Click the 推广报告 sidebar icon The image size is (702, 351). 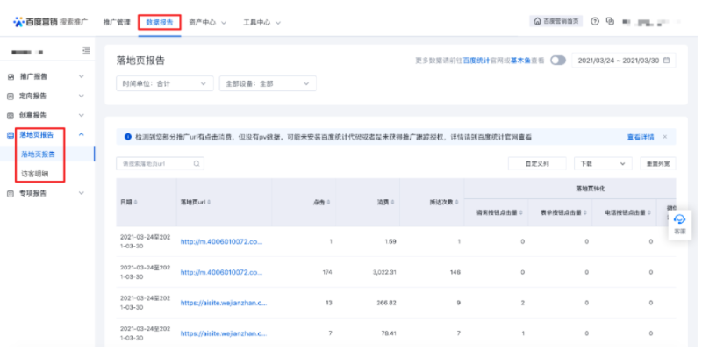point(11,77)
